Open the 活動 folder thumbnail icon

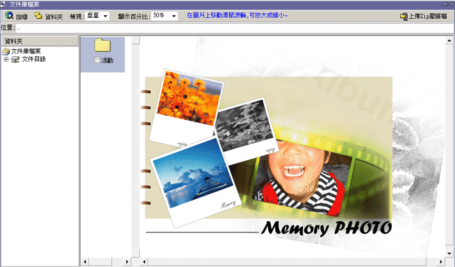pyautogui.click(x=102, y=45)
